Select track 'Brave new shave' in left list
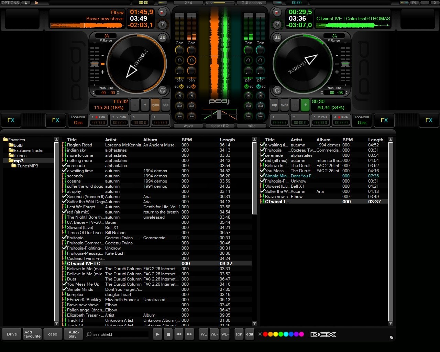Viewport: 440px width, 352px height. (157, 305)
